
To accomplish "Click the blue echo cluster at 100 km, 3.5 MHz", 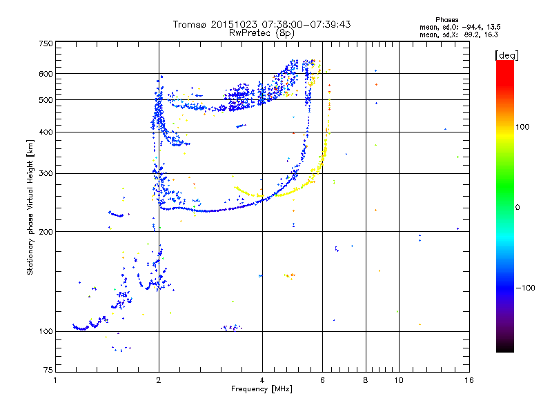I will coord(232,328).
